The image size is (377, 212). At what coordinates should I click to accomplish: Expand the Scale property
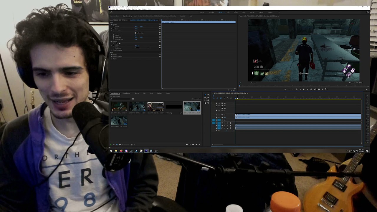tap(111, 29)
